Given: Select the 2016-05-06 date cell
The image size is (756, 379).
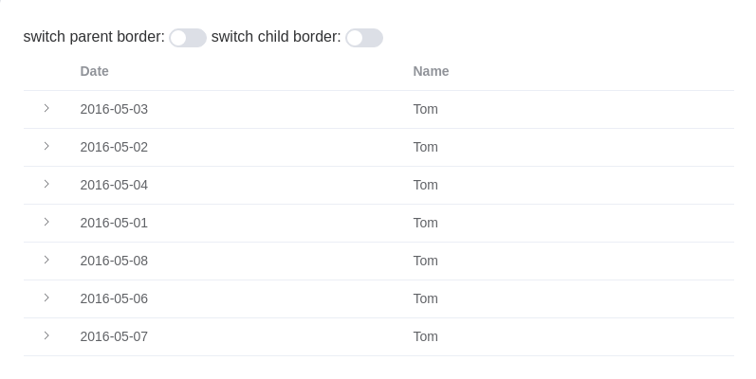Looking at the screenshot, I should coord(114,298).
